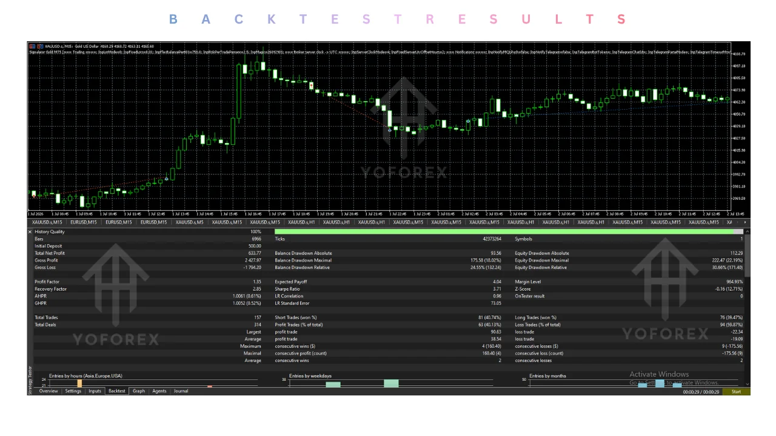Click the XAUUSD chart window icon
The width and height of the screenshot is (776, 436).
pyautogui.click(x=33, y=46)
